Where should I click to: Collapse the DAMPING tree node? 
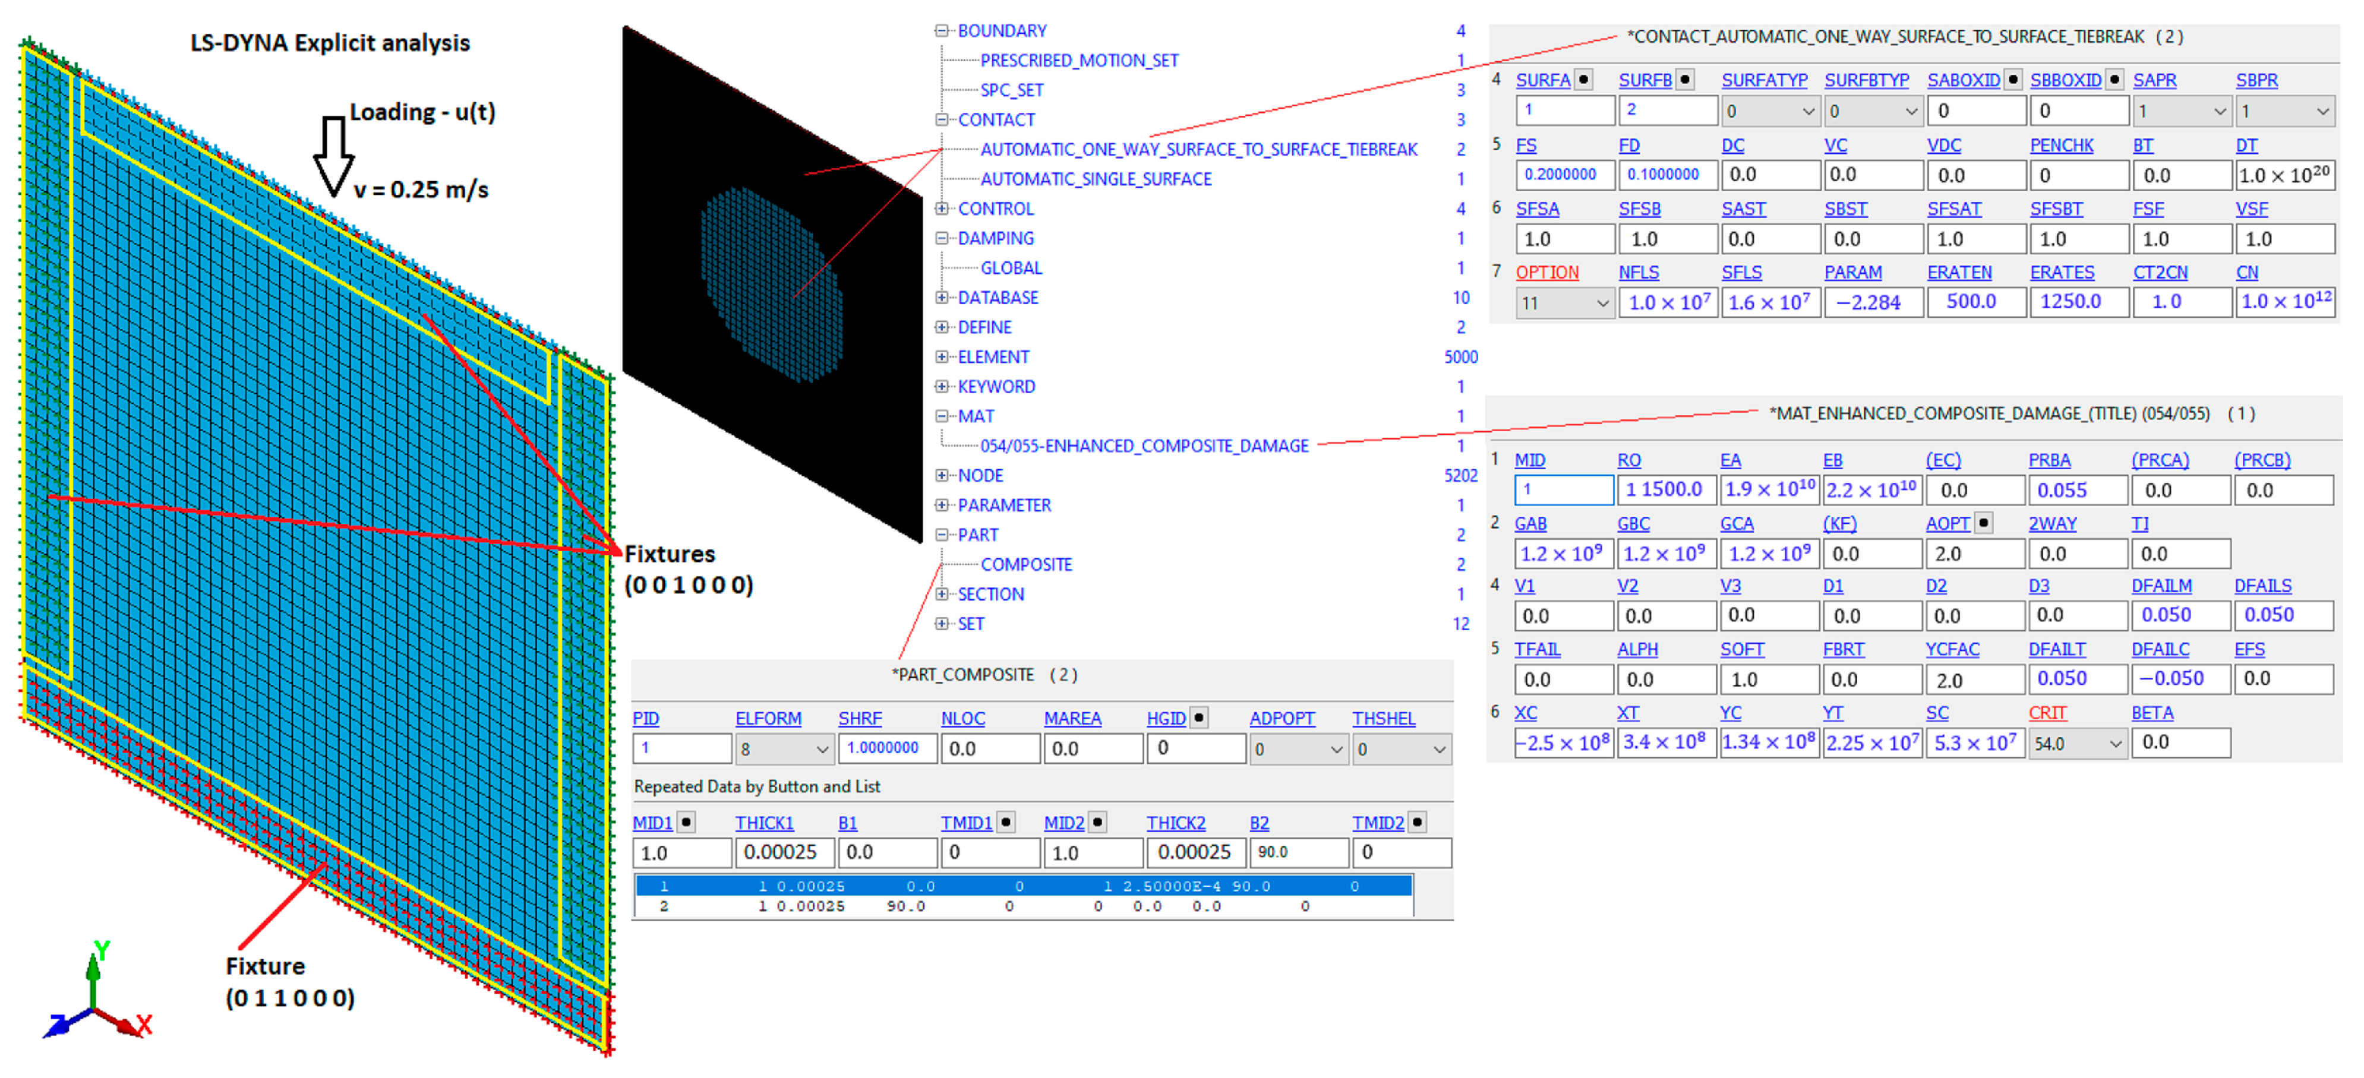point(942,238)
